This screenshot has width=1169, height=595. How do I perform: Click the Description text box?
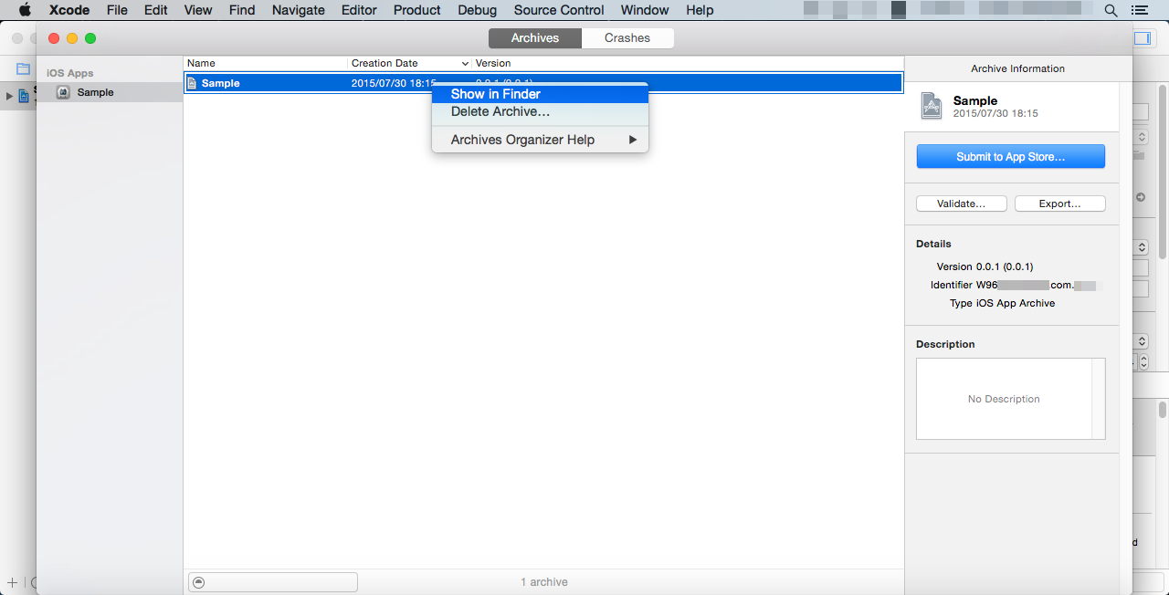click(x=1010, y=399)
